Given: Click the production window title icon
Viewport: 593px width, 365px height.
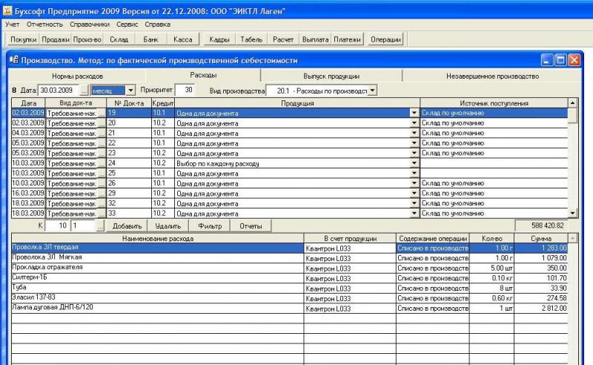Looking at the screenshot, I should pos(13,60).
